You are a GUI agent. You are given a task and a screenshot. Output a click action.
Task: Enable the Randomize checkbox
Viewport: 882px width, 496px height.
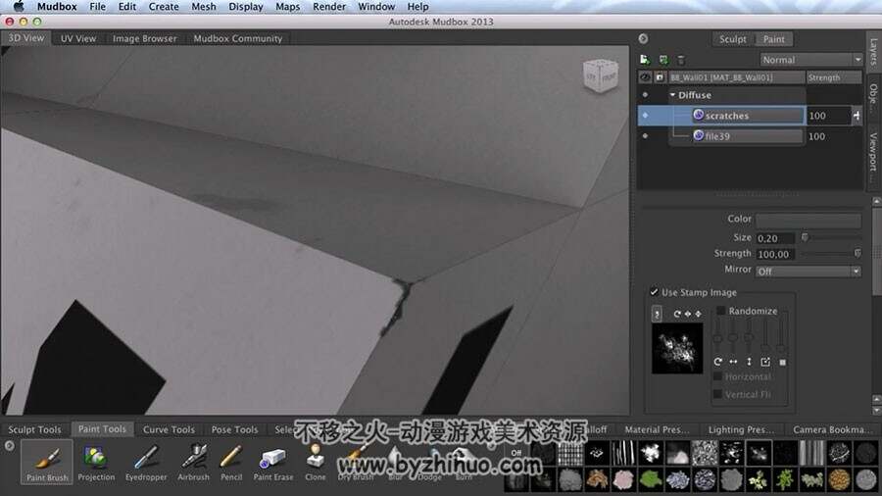tap(720, 311)
